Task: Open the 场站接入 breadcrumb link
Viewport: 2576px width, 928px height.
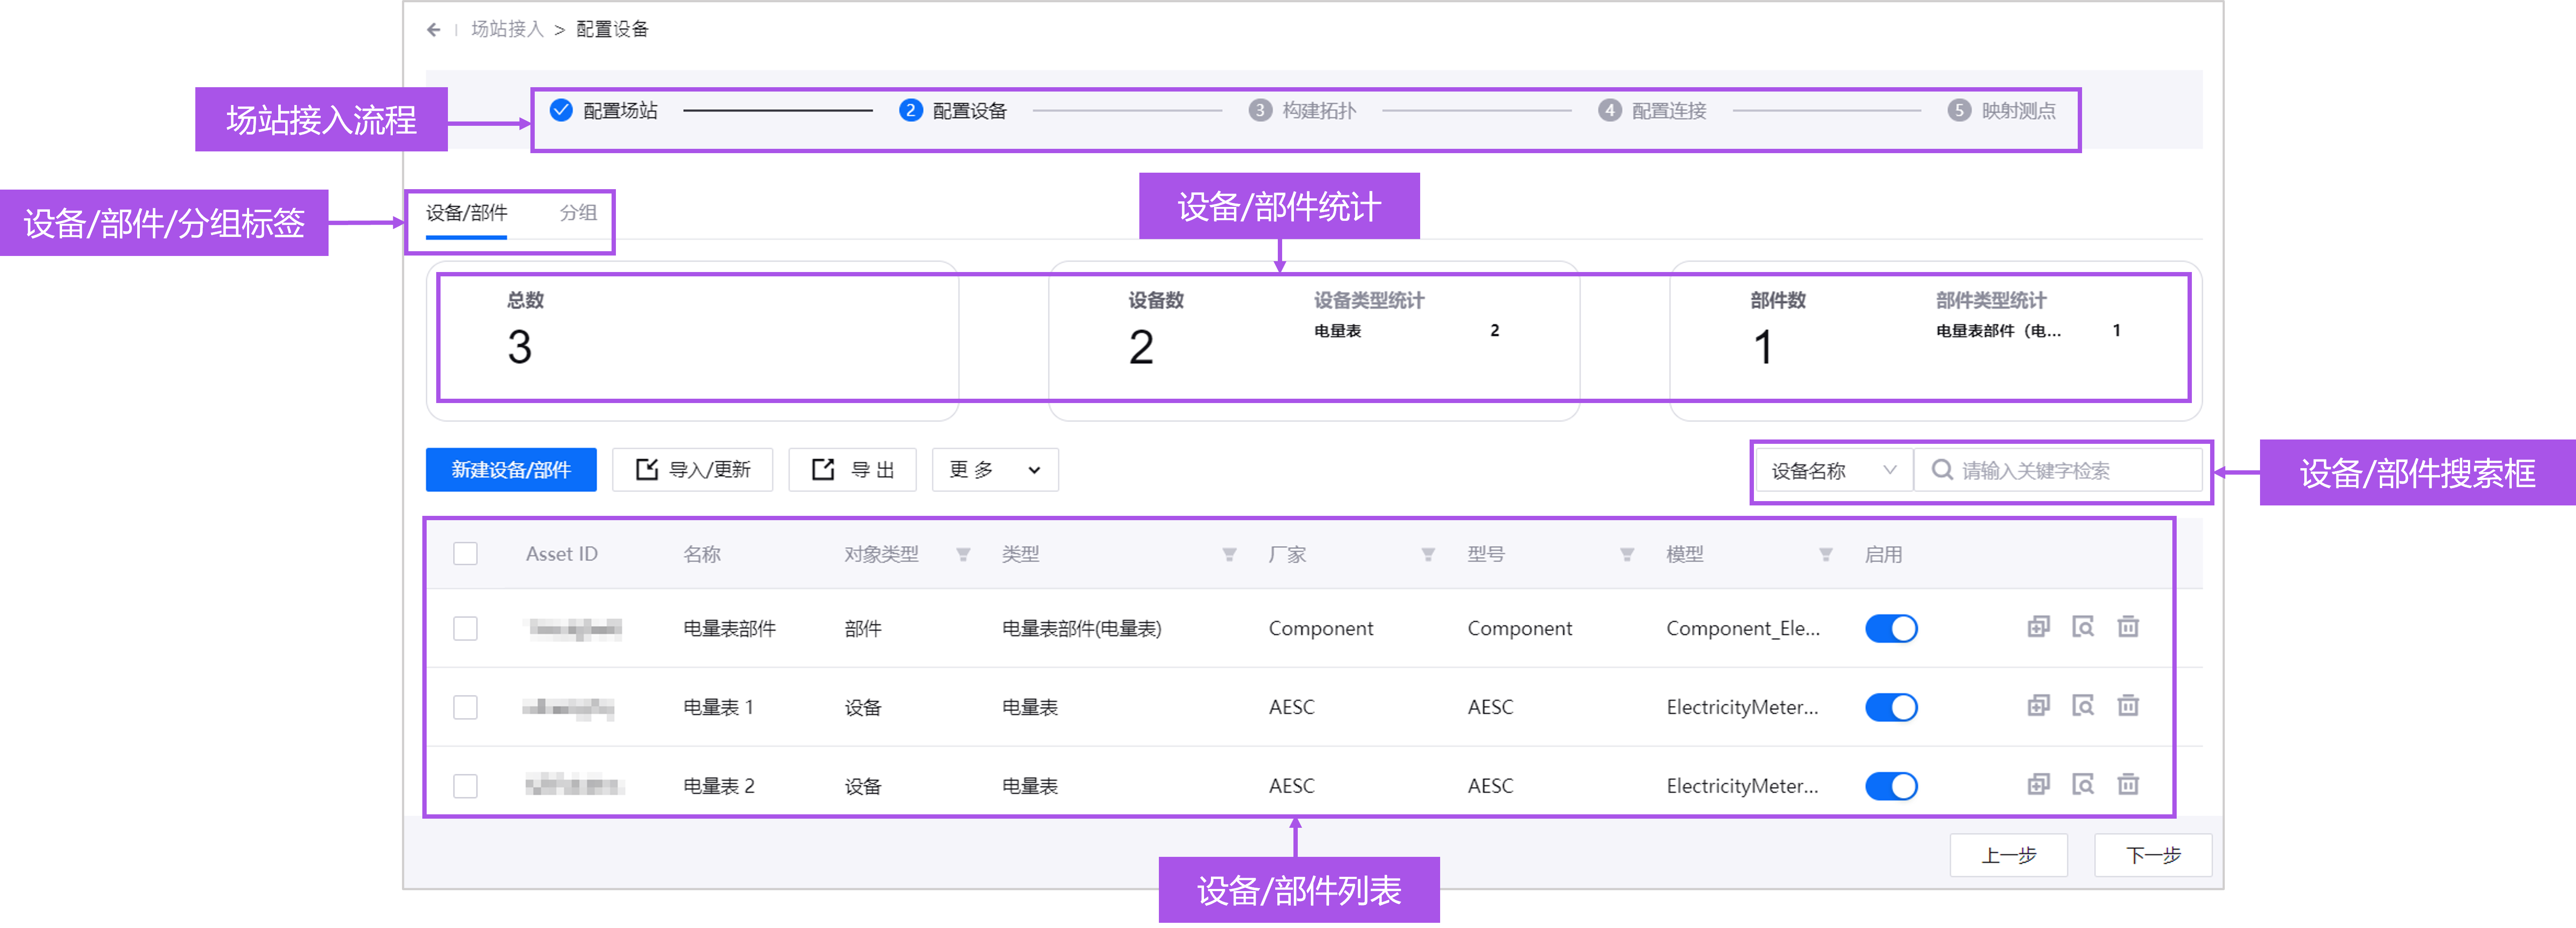Action: (x=507, y=29)
